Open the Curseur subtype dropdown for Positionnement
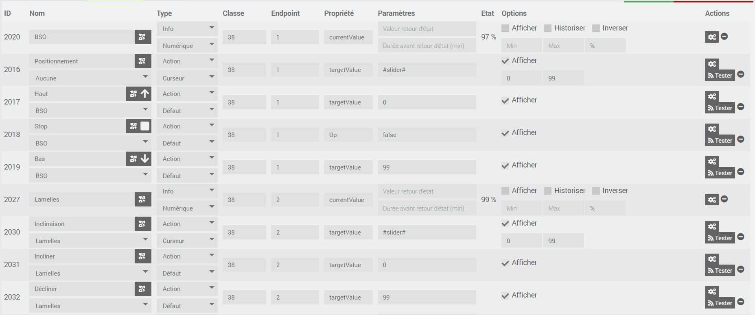Viewport: 755px width, 315px height. click(187, 78)
